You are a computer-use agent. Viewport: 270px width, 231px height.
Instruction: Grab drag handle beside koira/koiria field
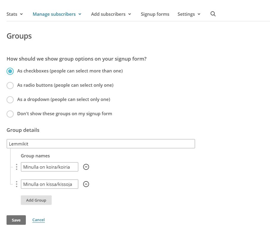(x=17, y=167)
